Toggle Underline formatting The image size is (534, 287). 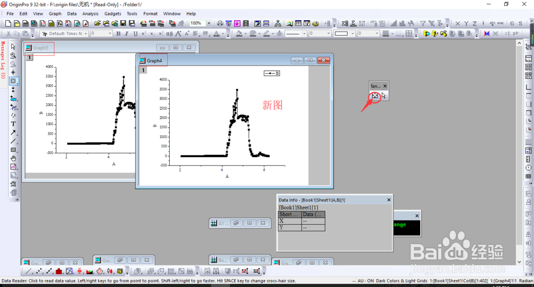coord(135,34)
